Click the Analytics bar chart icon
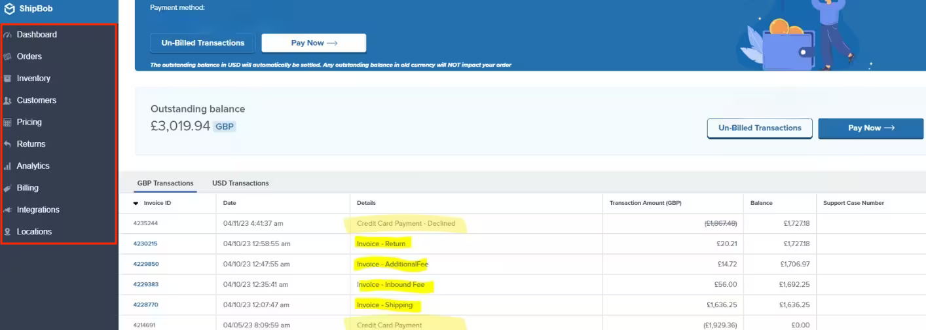The width and height of the screenshot is (926, 330). [x=8, y=166]
